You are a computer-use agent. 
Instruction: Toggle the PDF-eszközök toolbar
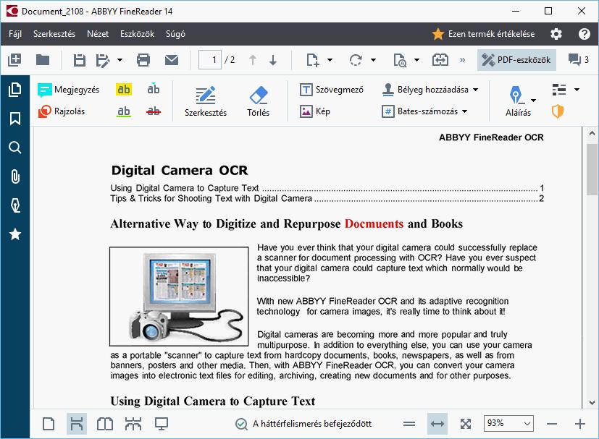tap(516, 60)
